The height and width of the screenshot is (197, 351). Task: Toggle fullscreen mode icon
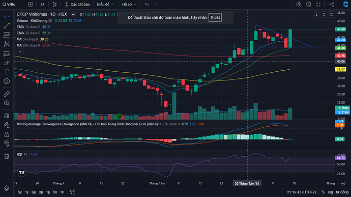coord(318,5)
